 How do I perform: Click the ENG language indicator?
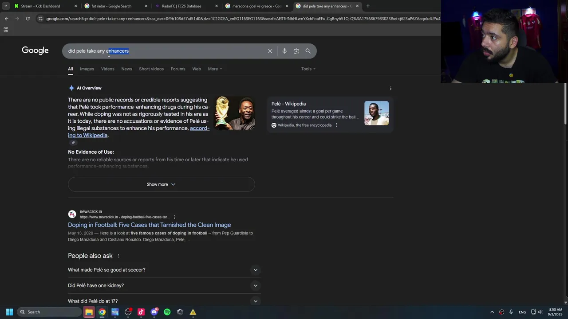[522, 312]
